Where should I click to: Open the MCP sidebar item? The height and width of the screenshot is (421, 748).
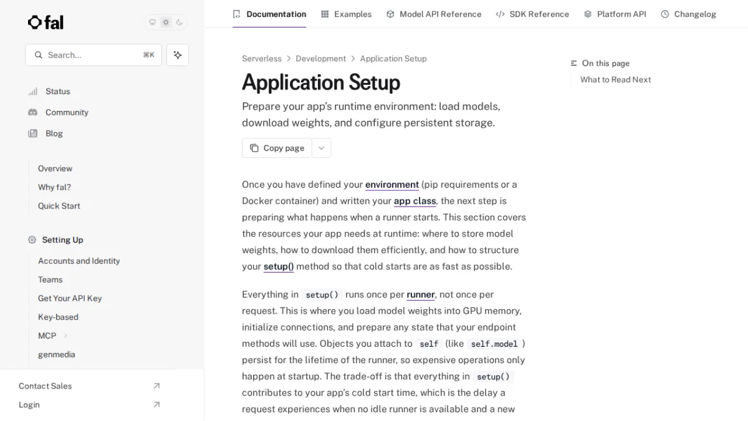point(47,336)
